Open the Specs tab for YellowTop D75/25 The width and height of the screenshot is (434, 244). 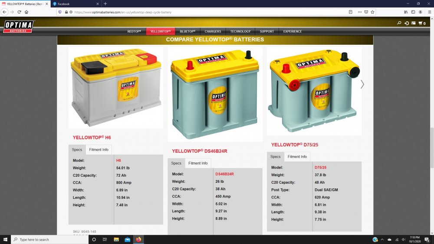point(275,157)
